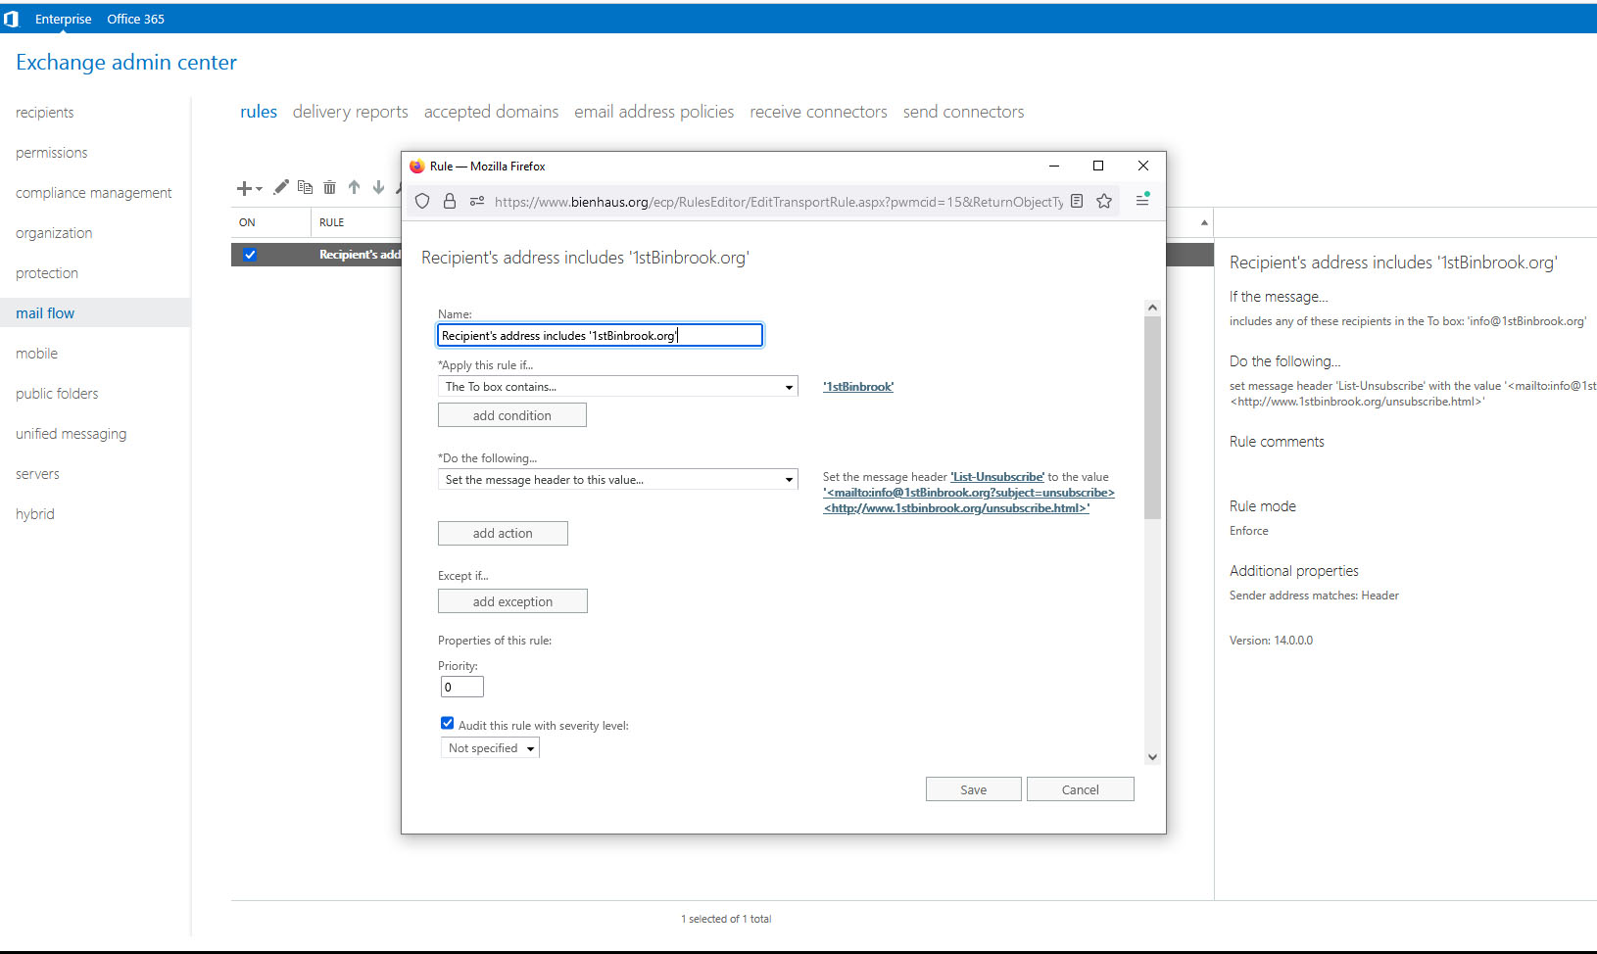Open compliance management in the sidebar
Viewport: 1597px width, 954px height.
tap(94, 193)
